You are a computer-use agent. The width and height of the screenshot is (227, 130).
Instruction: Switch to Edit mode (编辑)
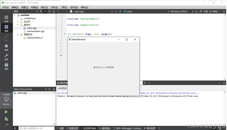[6, 28]
